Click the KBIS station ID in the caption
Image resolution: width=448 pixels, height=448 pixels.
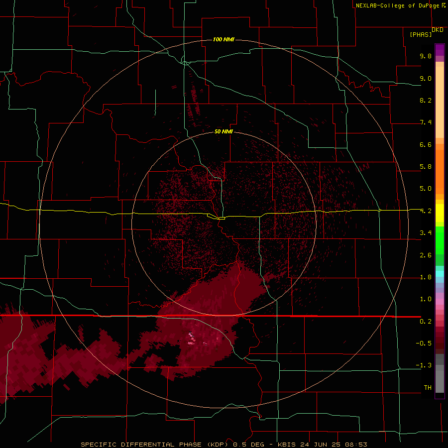tap(288, 445)
